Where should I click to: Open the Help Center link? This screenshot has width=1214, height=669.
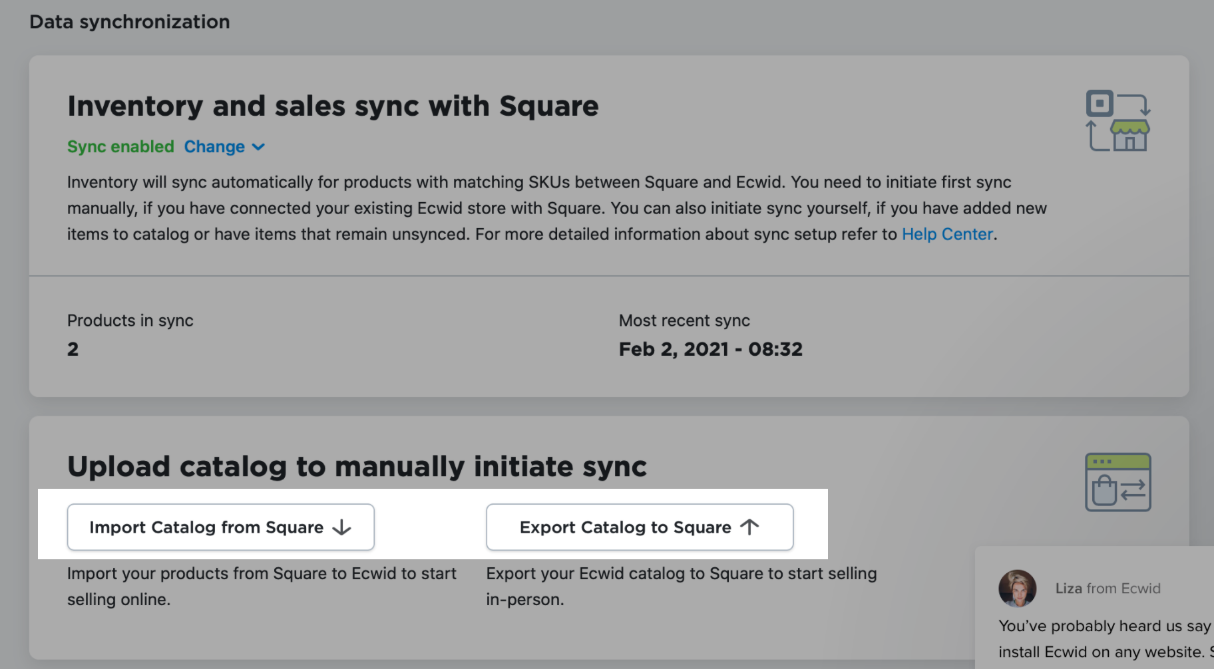click(946, 234)
